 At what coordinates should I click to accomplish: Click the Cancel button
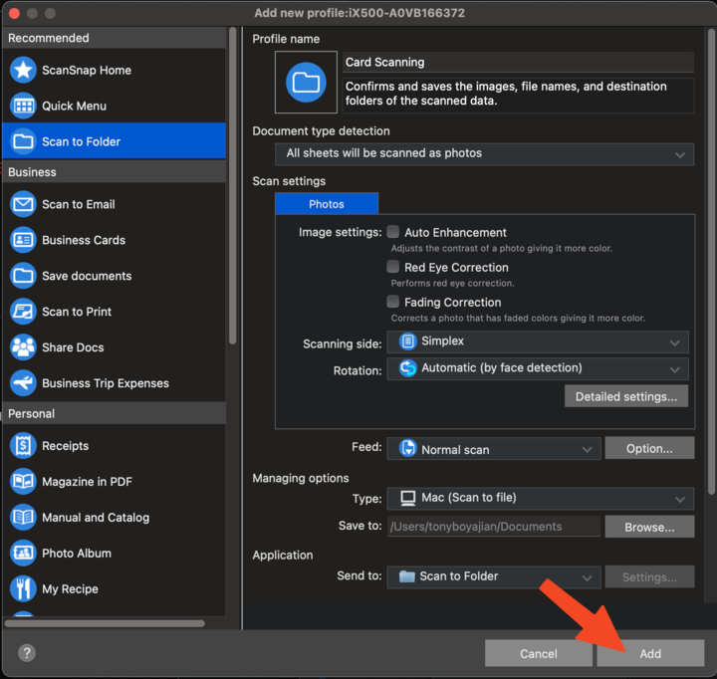pos(539,653)
